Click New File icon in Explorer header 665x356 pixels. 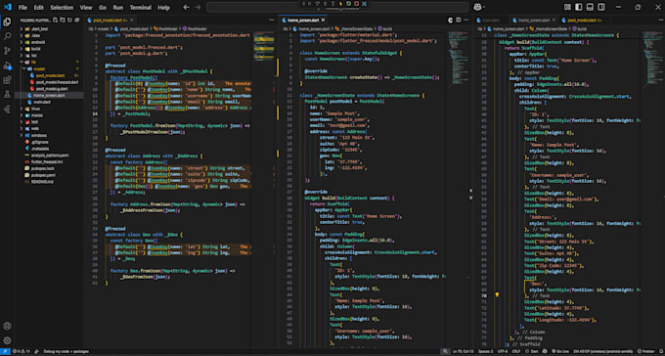pyautogui.click(x=56, y=20)
